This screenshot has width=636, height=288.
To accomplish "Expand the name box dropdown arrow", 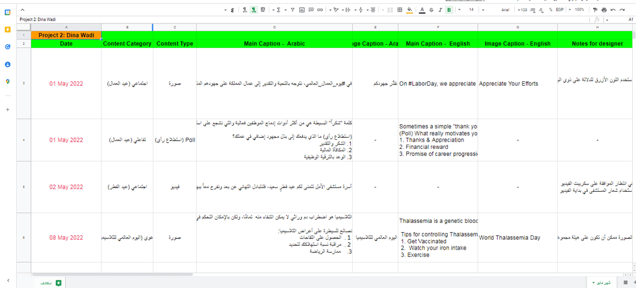I will [x=607, y=19].
